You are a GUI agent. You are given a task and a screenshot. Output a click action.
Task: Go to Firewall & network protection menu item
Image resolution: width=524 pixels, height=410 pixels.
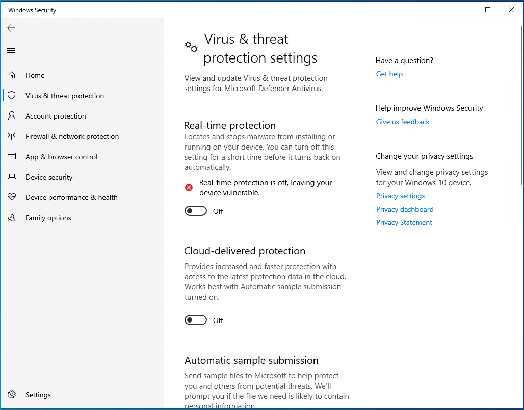(x=72, y=136)
